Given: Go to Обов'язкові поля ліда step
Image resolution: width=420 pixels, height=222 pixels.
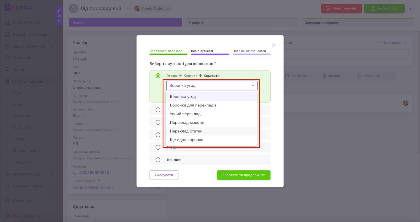Looking at the screenshot, I should [x=168, y=52].
